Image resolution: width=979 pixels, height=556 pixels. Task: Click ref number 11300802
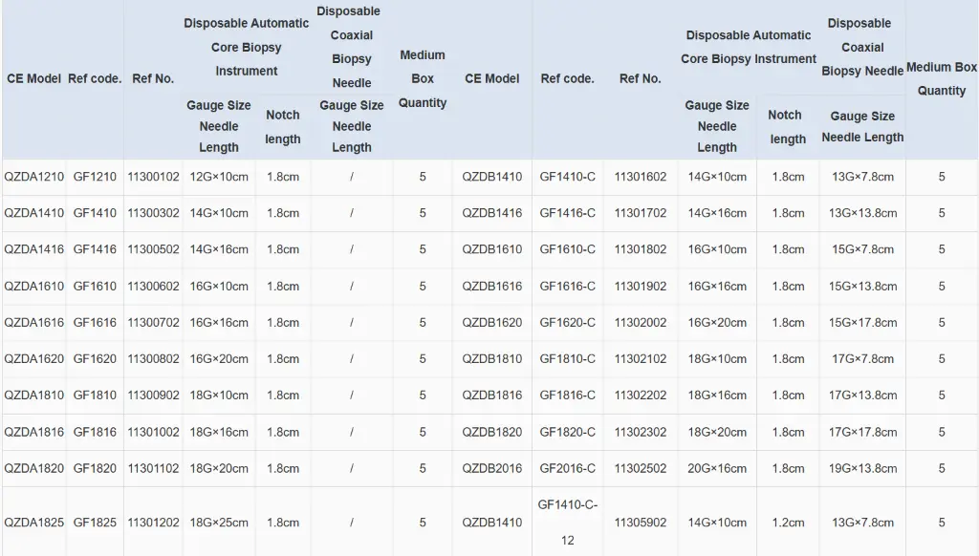coord(153,359)
